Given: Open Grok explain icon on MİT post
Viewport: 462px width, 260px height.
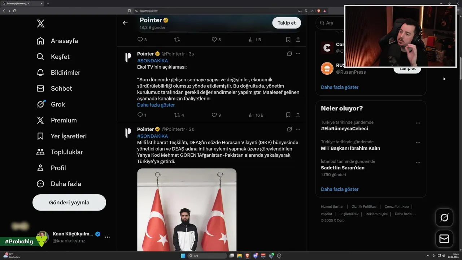Looking at the screenshot, I should (x=289, y=129).
